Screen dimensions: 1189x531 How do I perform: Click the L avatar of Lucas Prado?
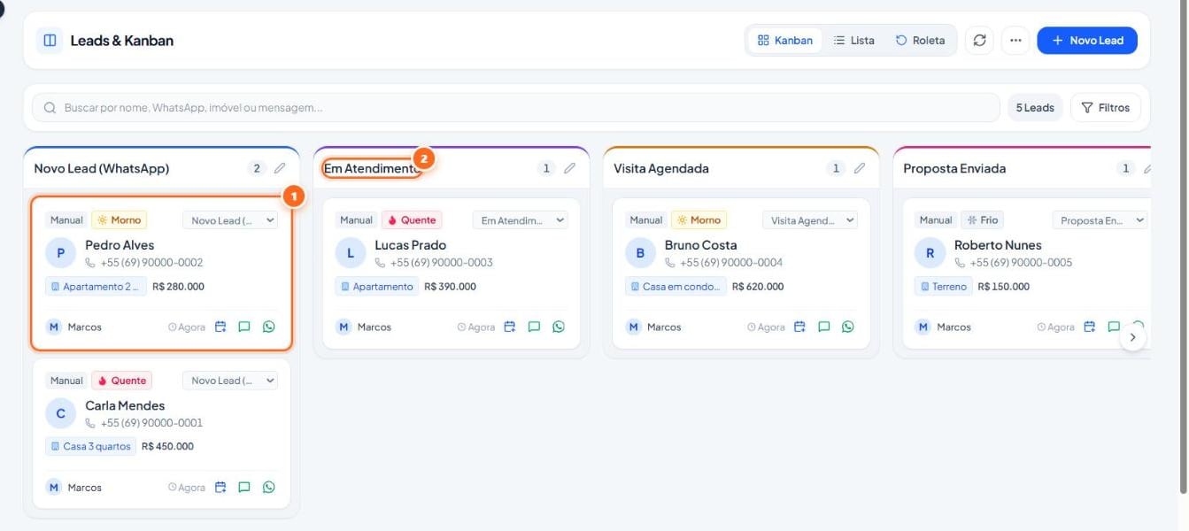tap(350, 253)
